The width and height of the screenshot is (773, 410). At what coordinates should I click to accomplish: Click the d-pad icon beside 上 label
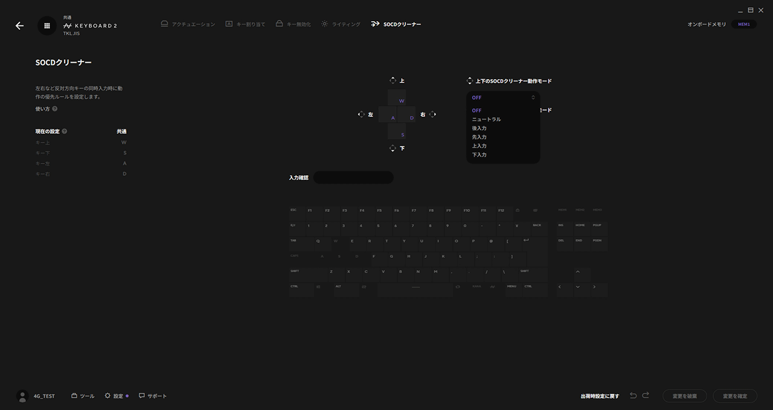click(x=393, y=80)
